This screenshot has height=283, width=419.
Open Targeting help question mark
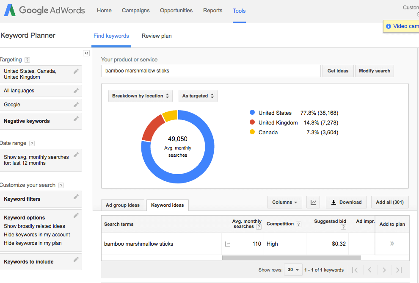click(x=27, y=60)
